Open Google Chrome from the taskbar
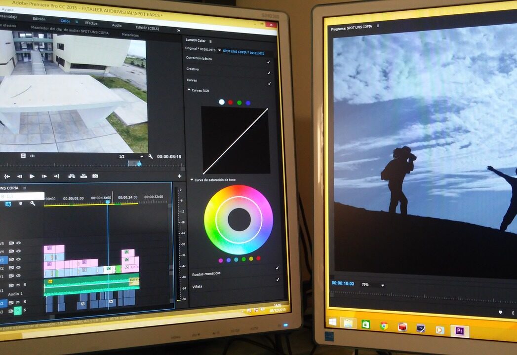Viewport: 517px width, 355px height. pos(384,326)
